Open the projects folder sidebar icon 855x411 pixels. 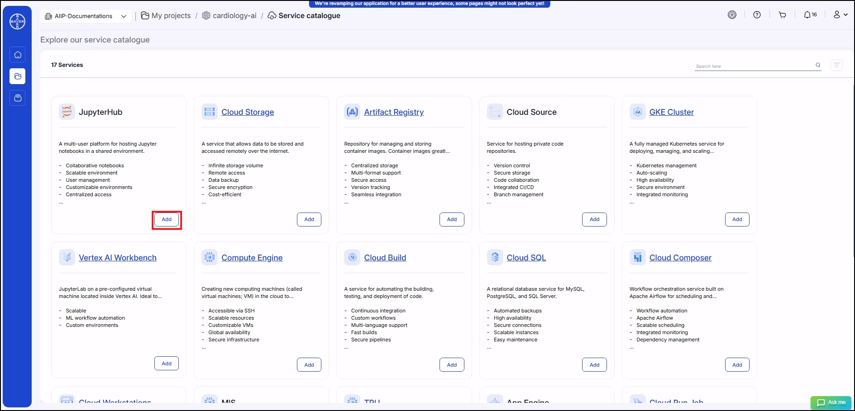pos(18,76)
